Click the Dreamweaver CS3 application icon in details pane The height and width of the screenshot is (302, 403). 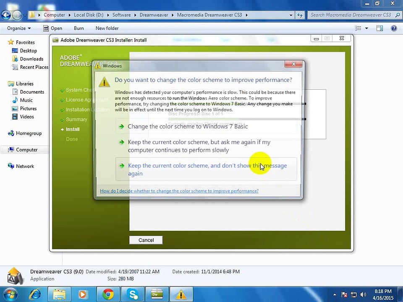coord(15,276)
